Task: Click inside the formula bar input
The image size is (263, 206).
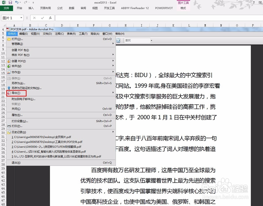Action: 159,18
